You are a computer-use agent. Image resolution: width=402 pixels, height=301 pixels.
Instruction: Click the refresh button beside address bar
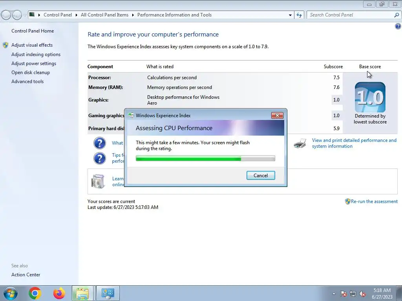(299, 15)
